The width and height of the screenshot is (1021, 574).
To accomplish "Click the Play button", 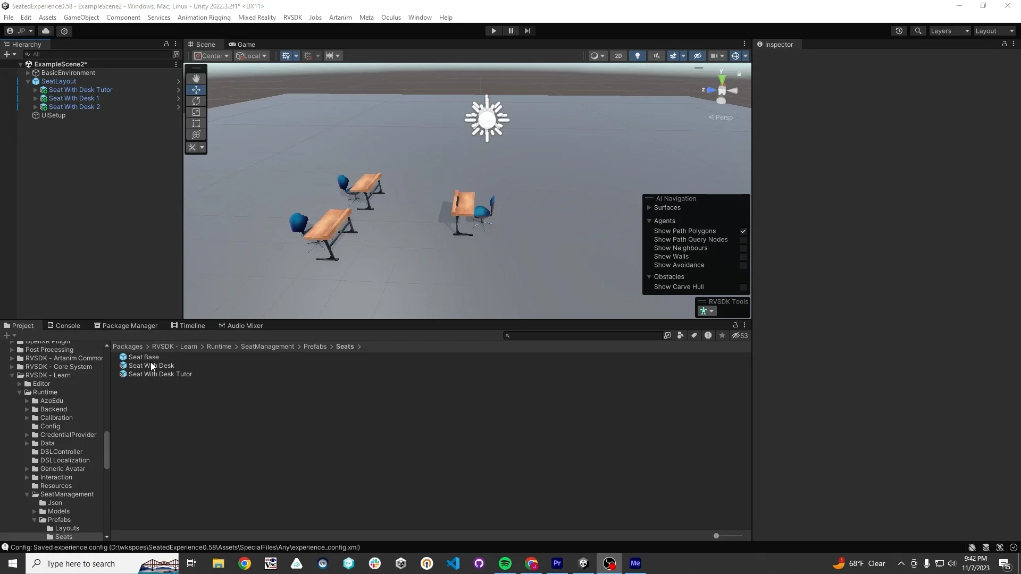I will tap(493, 31).
